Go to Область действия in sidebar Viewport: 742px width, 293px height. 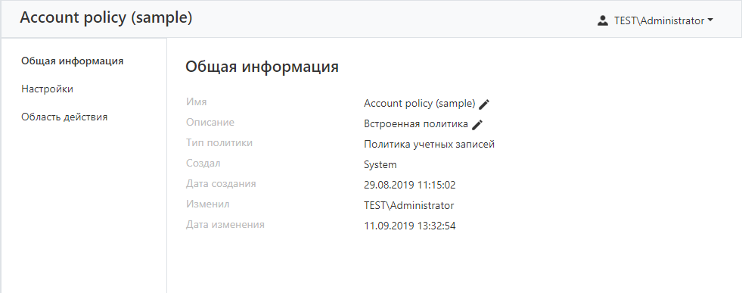point(64,117)
